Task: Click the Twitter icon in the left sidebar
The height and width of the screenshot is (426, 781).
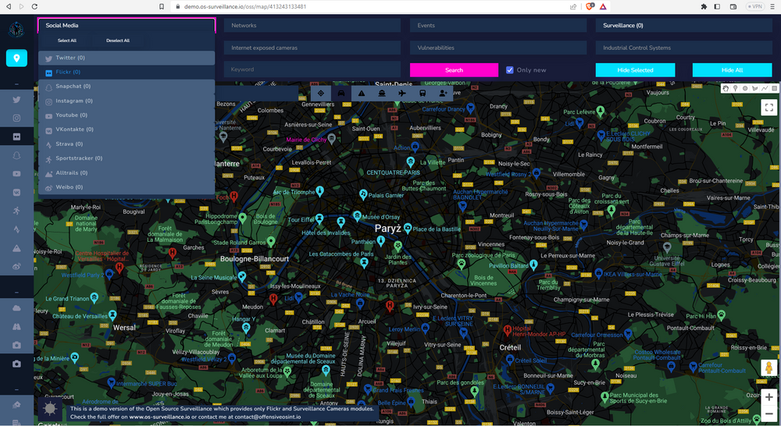Action: pos(16,100)
